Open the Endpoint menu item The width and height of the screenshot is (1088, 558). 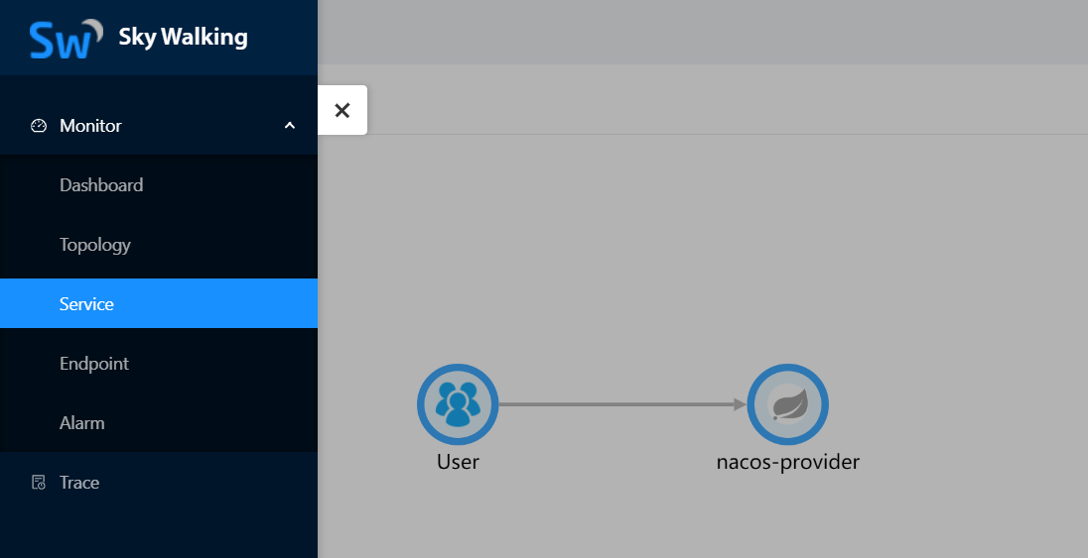pyautogui.click(x=159, y=363)
